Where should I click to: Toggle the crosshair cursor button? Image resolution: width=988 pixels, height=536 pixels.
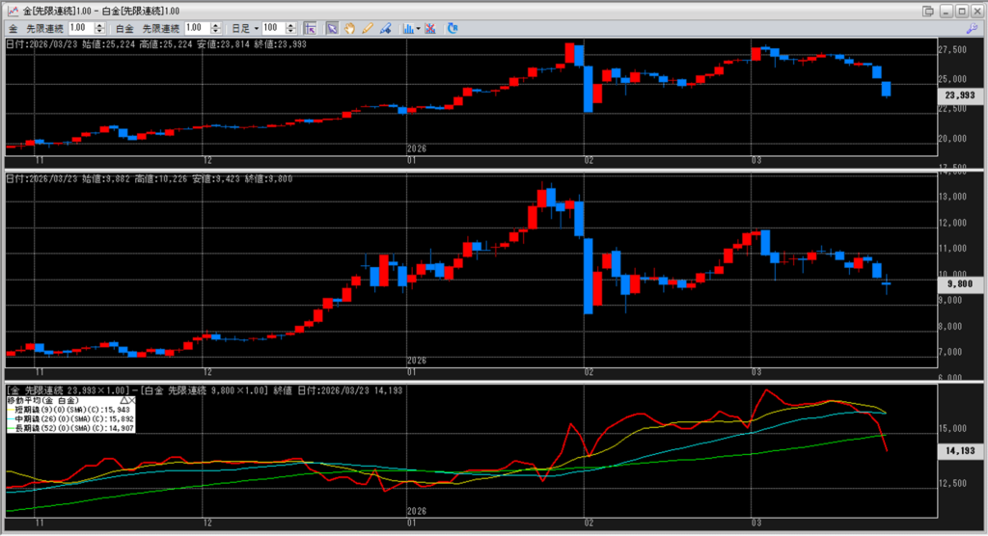pos(311,29)
